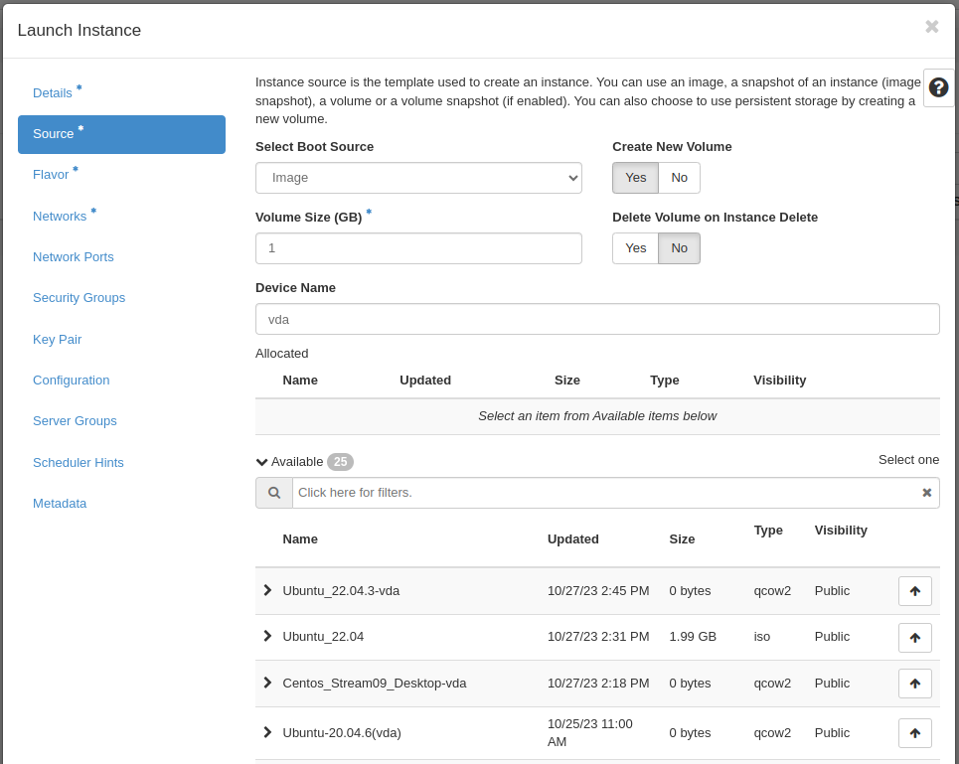Allocate Ubuntu-20.04.6(vda) with up arrow

915,733
